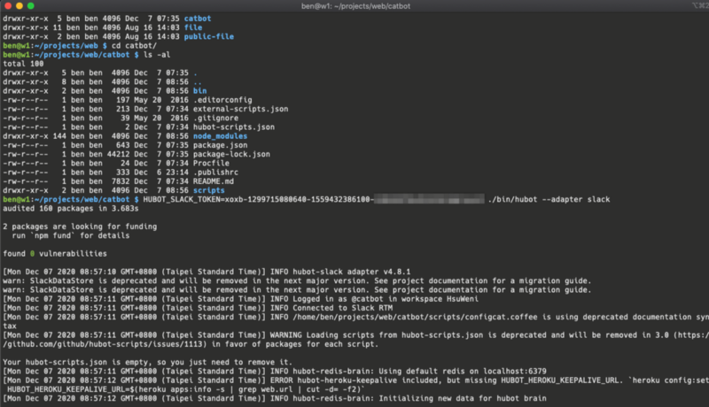Click 'INFO Connected to Slack RTM' log text
The image size is (709, 407).
tap(331, 307)
